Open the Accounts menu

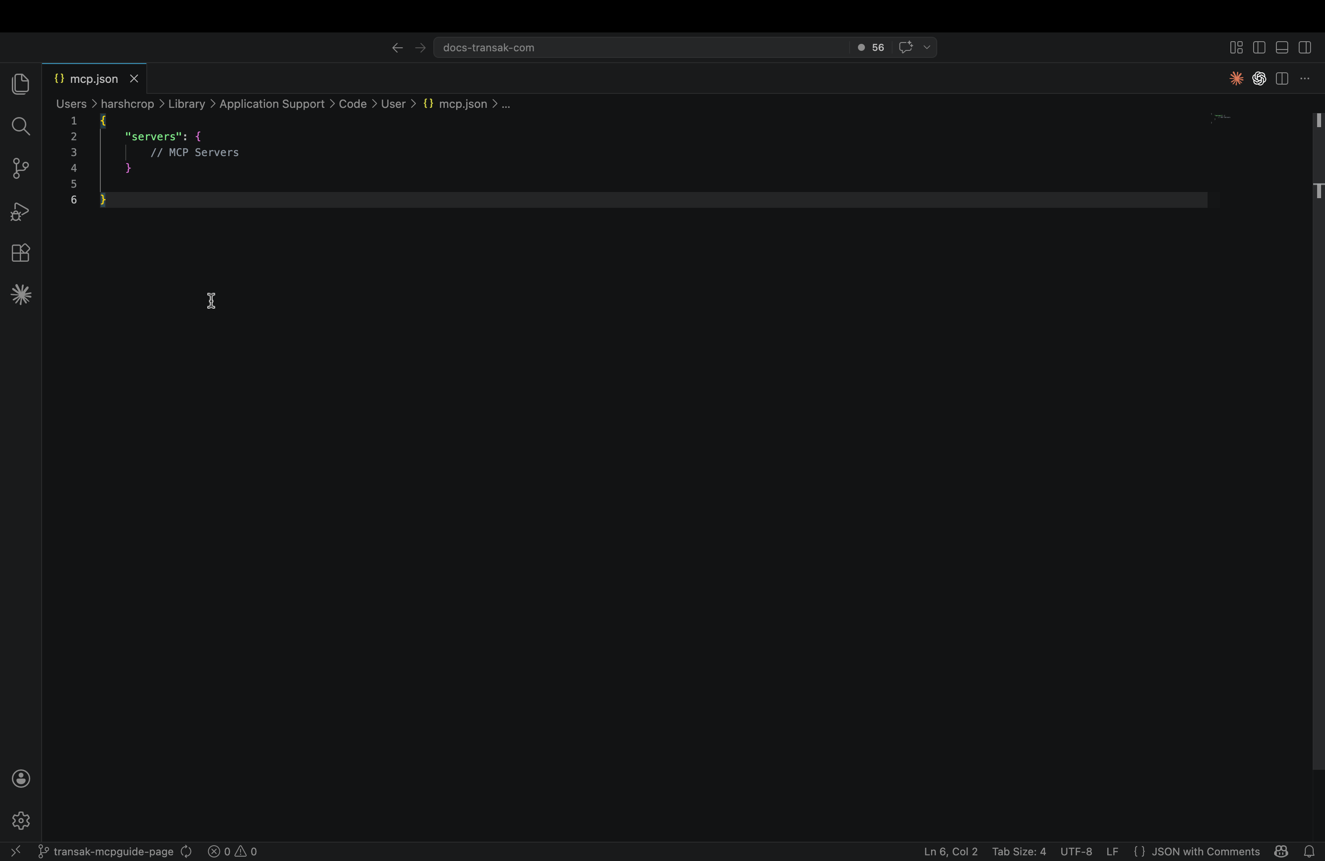[21, 779]
